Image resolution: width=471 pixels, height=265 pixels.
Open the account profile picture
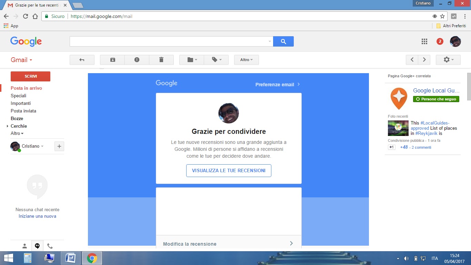tap(455, 41)
